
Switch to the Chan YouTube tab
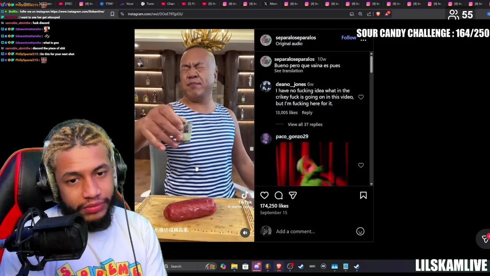(168, 4)
